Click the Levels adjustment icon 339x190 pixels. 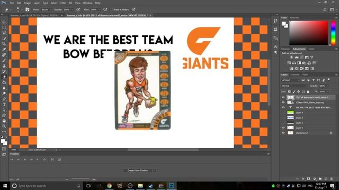pyautogui.click(x=297, y=58)
